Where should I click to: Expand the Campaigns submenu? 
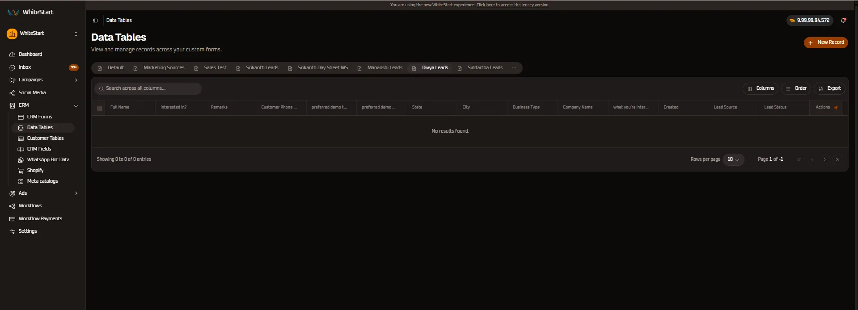(76, 80)
